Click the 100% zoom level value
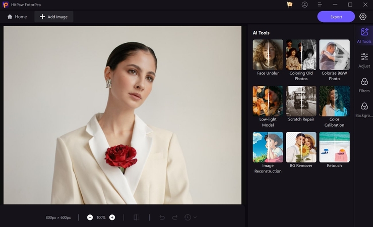 pos(101,217)
